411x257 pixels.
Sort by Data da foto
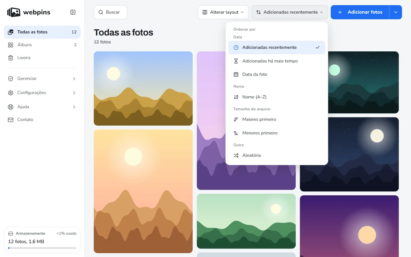click(277, 75)
